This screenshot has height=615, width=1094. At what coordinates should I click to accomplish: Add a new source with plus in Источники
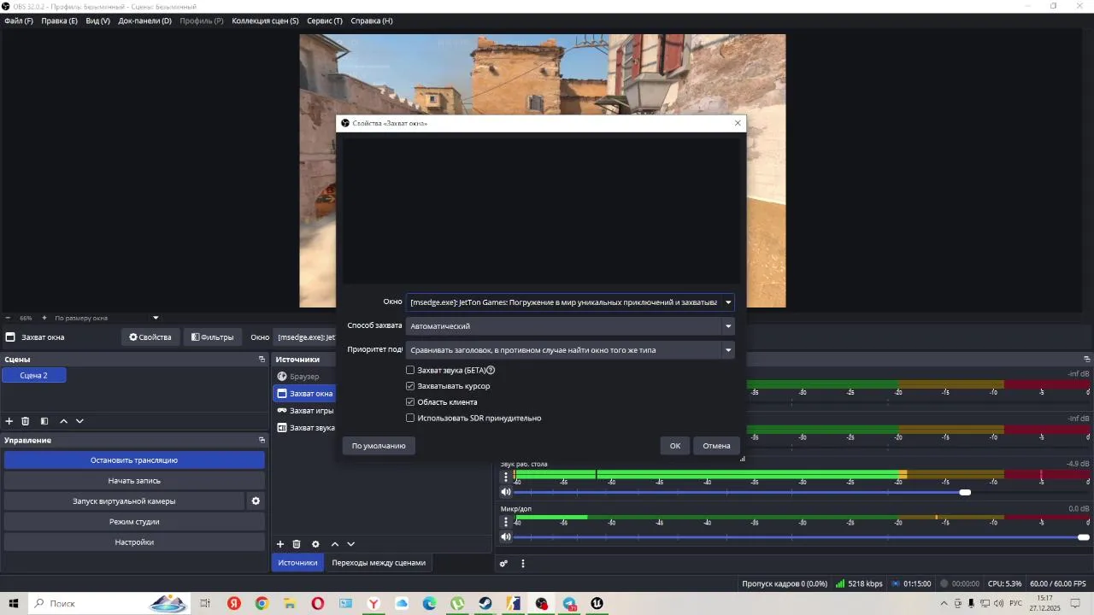[279, 544]
